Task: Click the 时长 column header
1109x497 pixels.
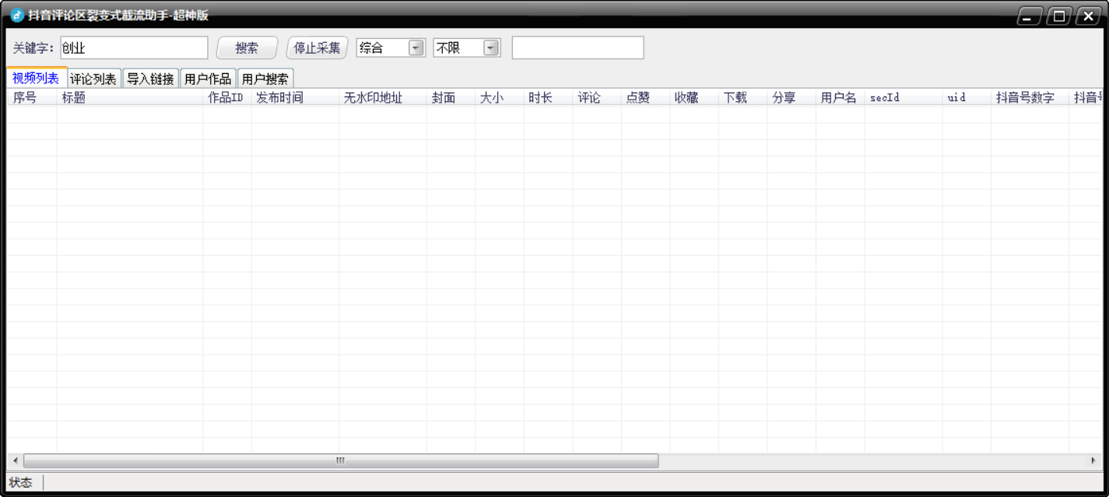Action: coord(549,97)
